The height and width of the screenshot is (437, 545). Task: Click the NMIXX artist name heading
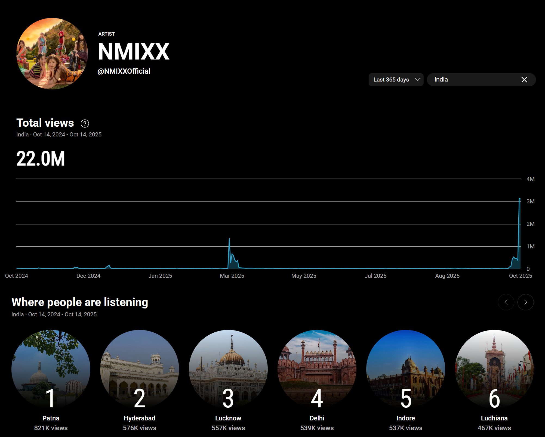point(134,52)
